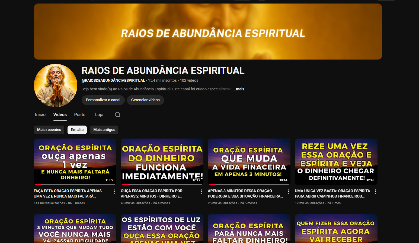419x243 pixels.
Task: Click the channel name heading below banner
Action: [x=163, y=71]
